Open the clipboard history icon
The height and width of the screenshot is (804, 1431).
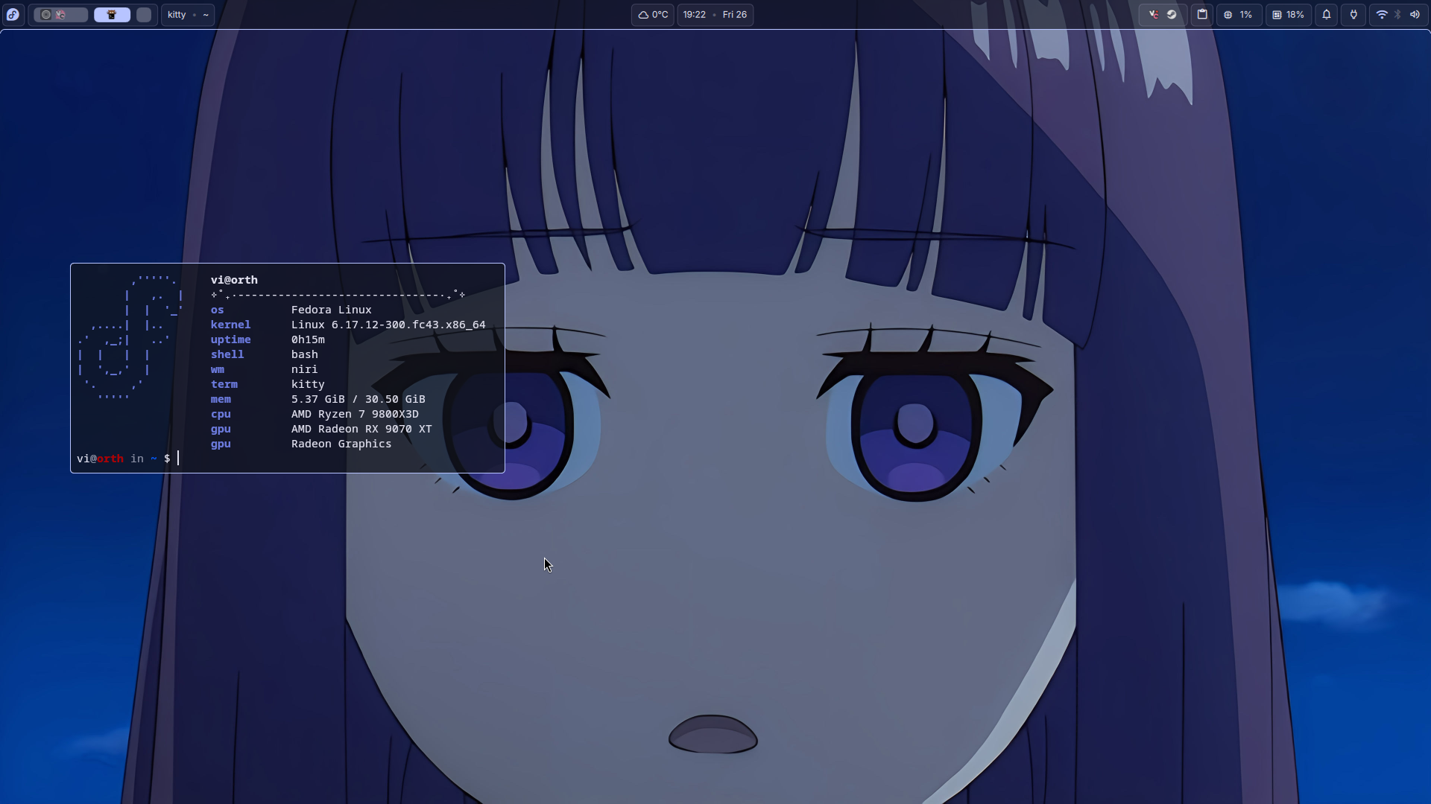click(1202, 14)
